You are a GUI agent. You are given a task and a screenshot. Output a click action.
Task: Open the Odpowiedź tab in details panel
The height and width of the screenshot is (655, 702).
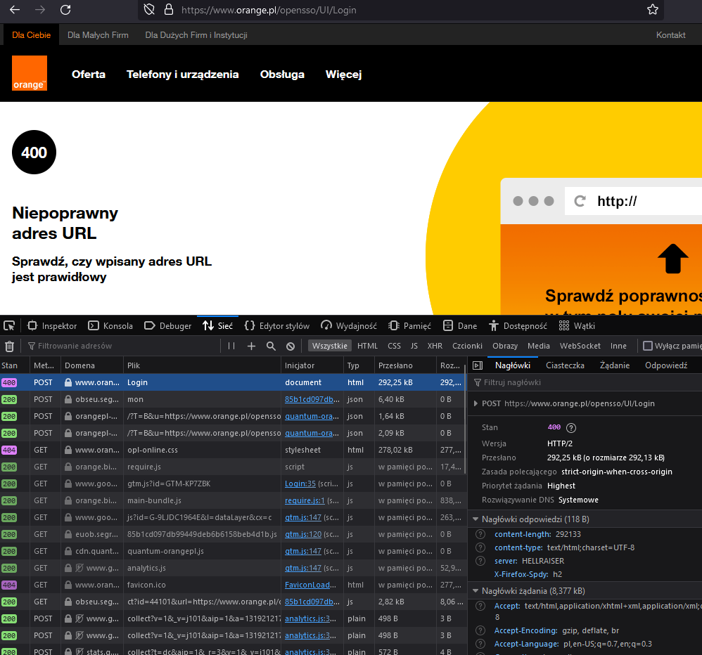(x=665, y=365)
